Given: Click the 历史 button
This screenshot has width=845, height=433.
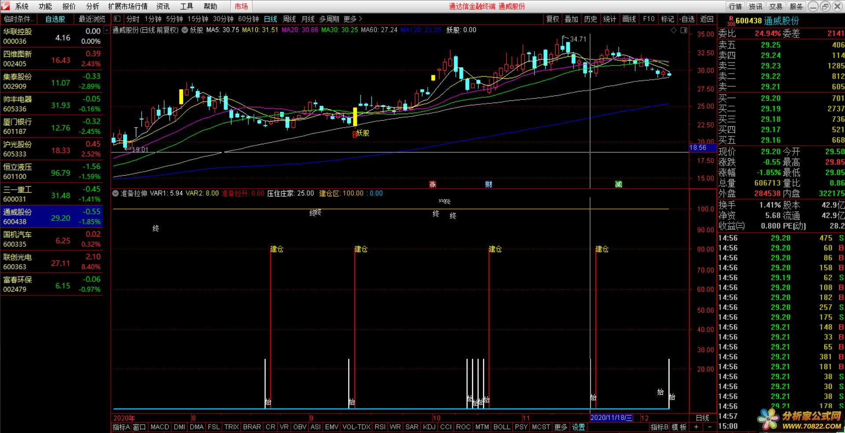Looking at the screenshot, I should (590, 19).
